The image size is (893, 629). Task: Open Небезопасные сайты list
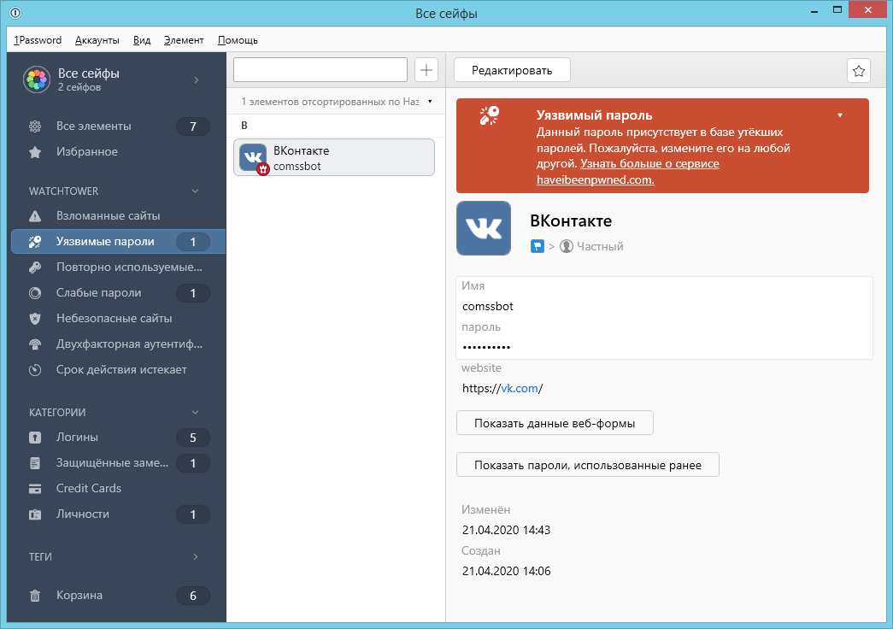117,319
